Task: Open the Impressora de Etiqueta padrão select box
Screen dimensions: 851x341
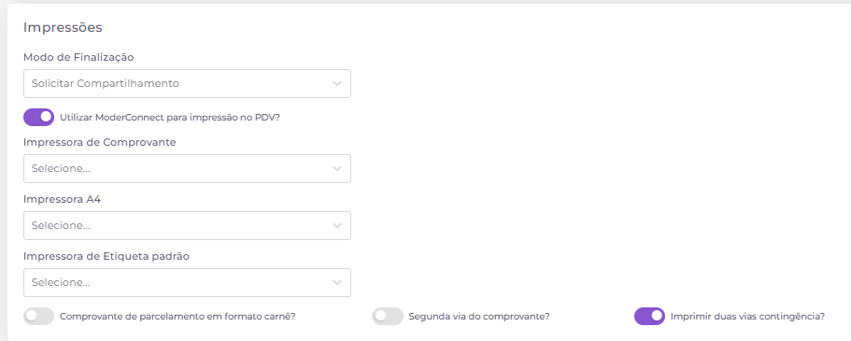Action: 187,282
